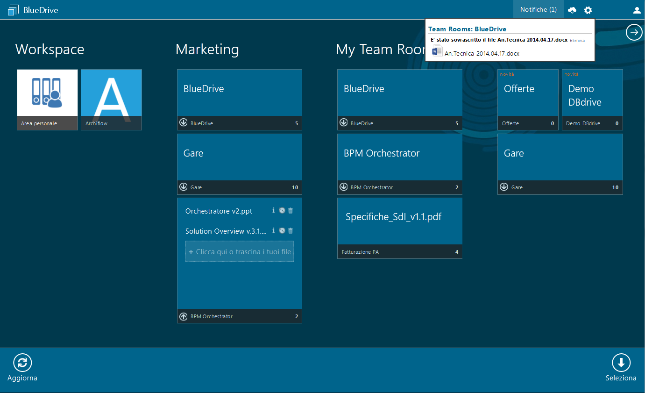Click Demo DBdrive footer label
Image resolution: width=645 pixels, height=393 pixels.
(x=583, y=123)
